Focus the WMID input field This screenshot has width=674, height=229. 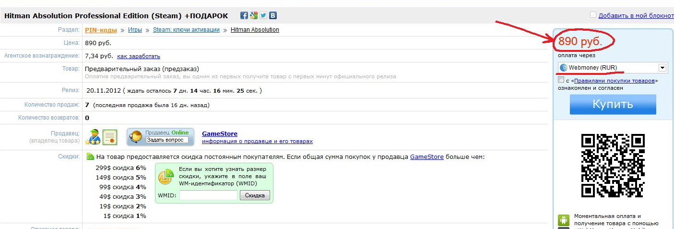tap(209, 195)
